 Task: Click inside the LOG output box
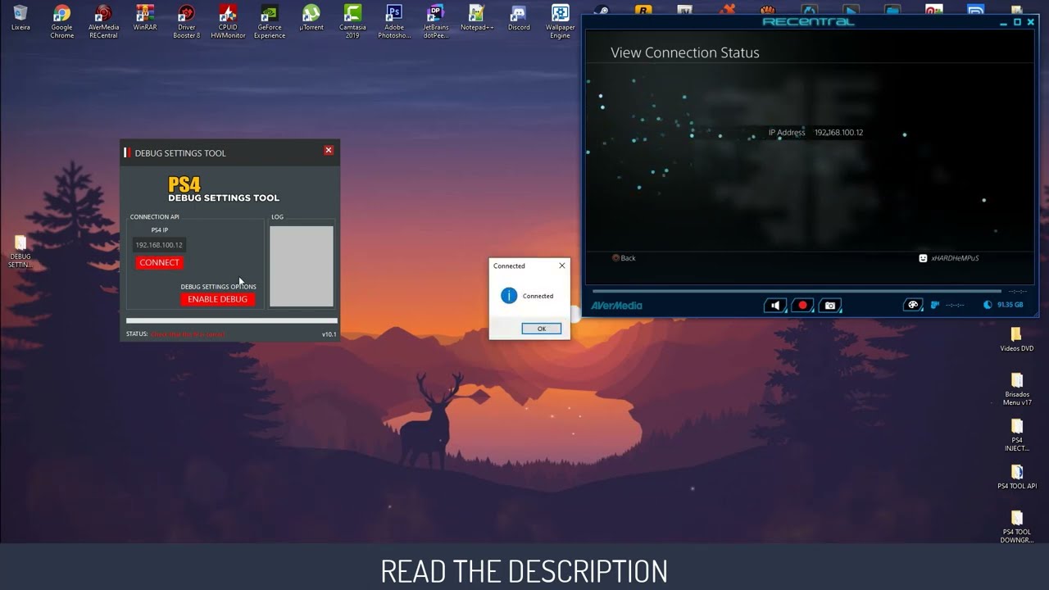pyautogui.click(x=302, y=266)
